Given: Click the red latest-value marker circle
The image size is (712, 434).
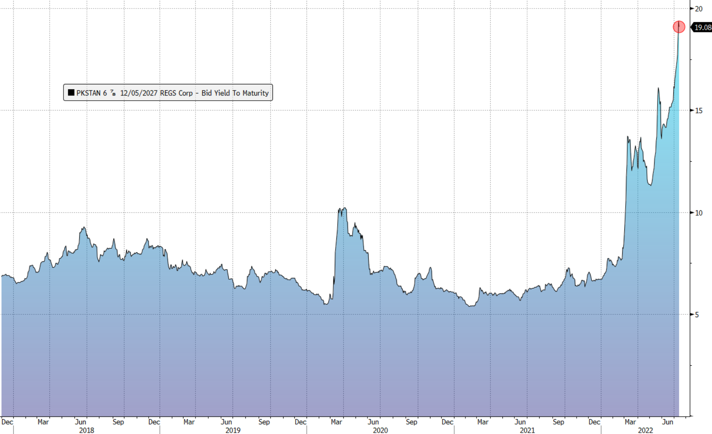Looking at the screenshot, I should (x=679, y=27).
